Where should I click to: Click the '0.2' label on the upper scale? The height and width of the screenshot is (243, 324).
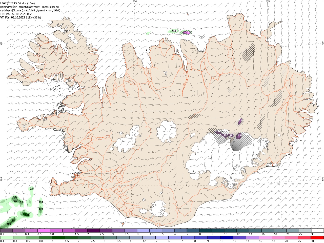[x=2, y=234]
